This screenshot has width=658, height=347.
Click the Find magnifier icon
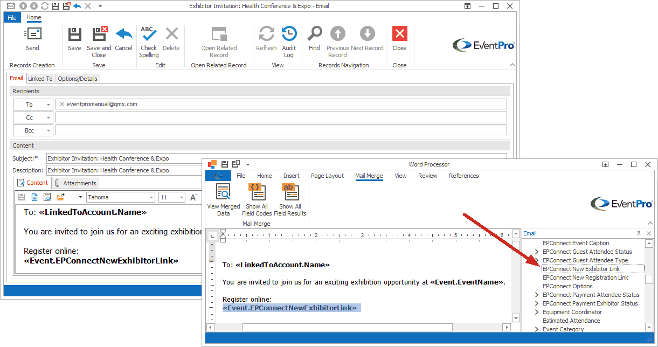tap(314, 34)
